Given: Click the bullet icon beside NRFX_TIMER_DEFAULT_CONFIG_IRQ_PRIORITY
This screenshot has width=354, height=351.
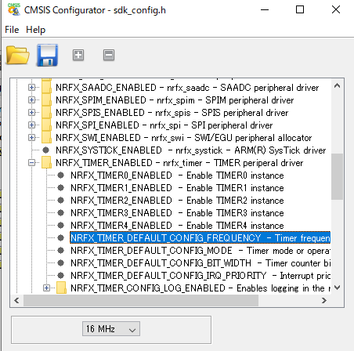Looking at the screenshot, I should pos(60,276).
